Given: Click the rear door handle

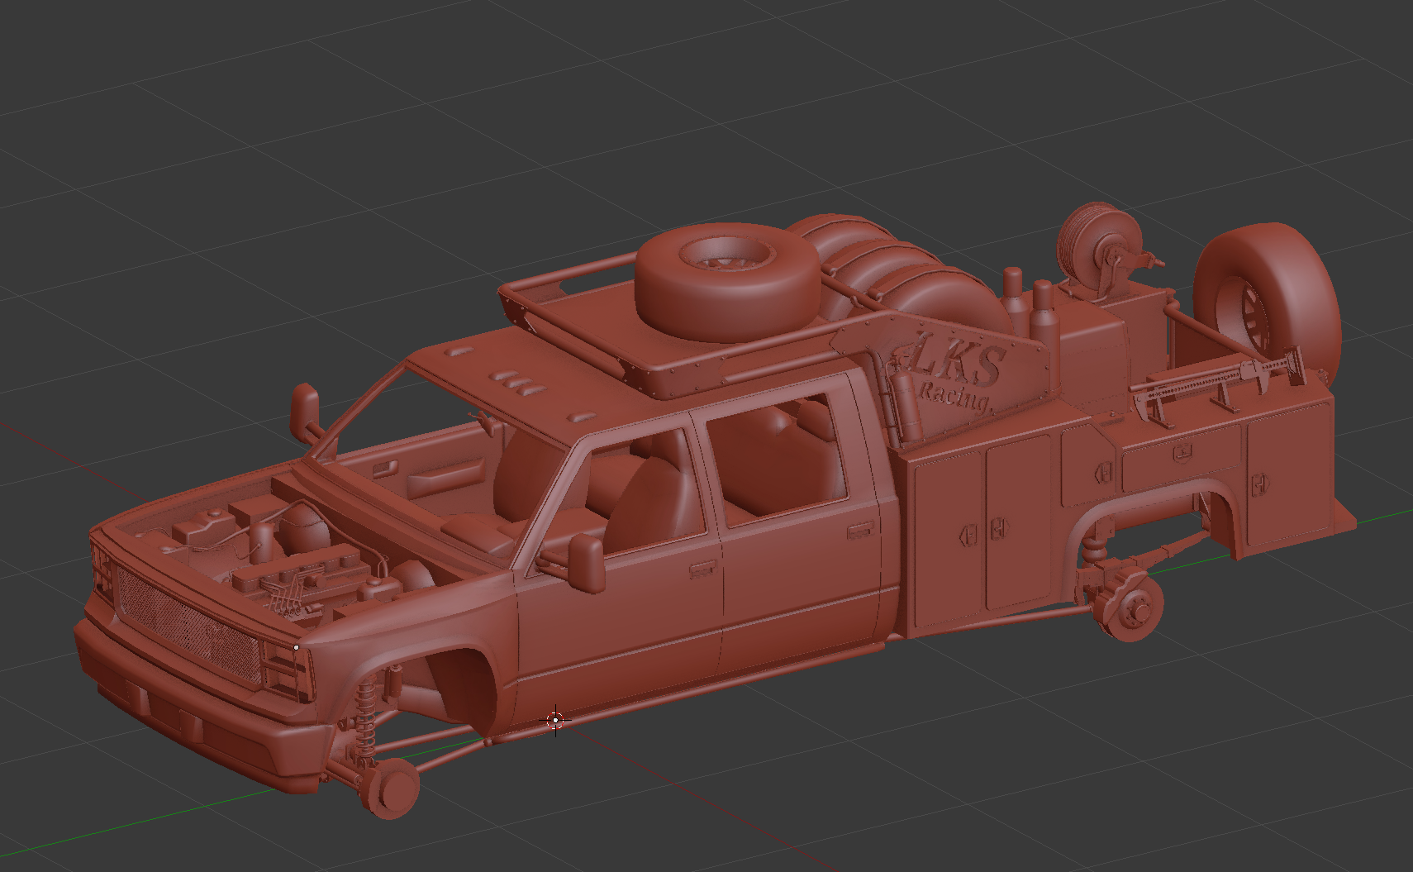Looking at the screenshot, I should click(x=861, y=531).
